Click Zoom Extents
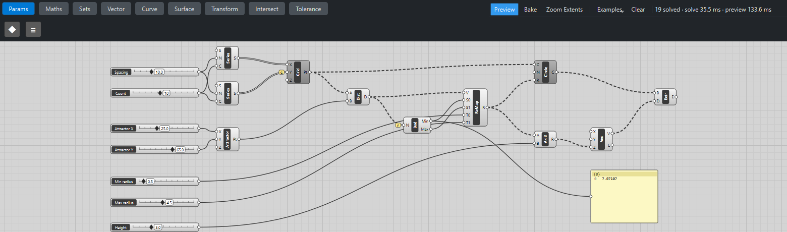787x232 pixels. pyautogui.click(x=564, y=9)
